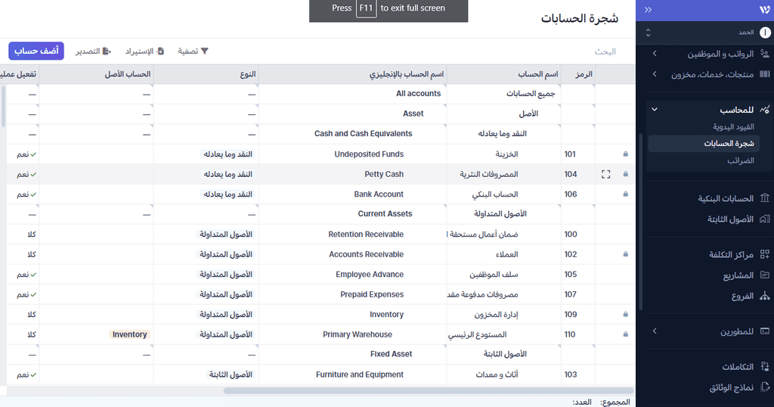Sort by the Code (الرمز) column header
The image size is (774, 407).
(x=578, y=74)
